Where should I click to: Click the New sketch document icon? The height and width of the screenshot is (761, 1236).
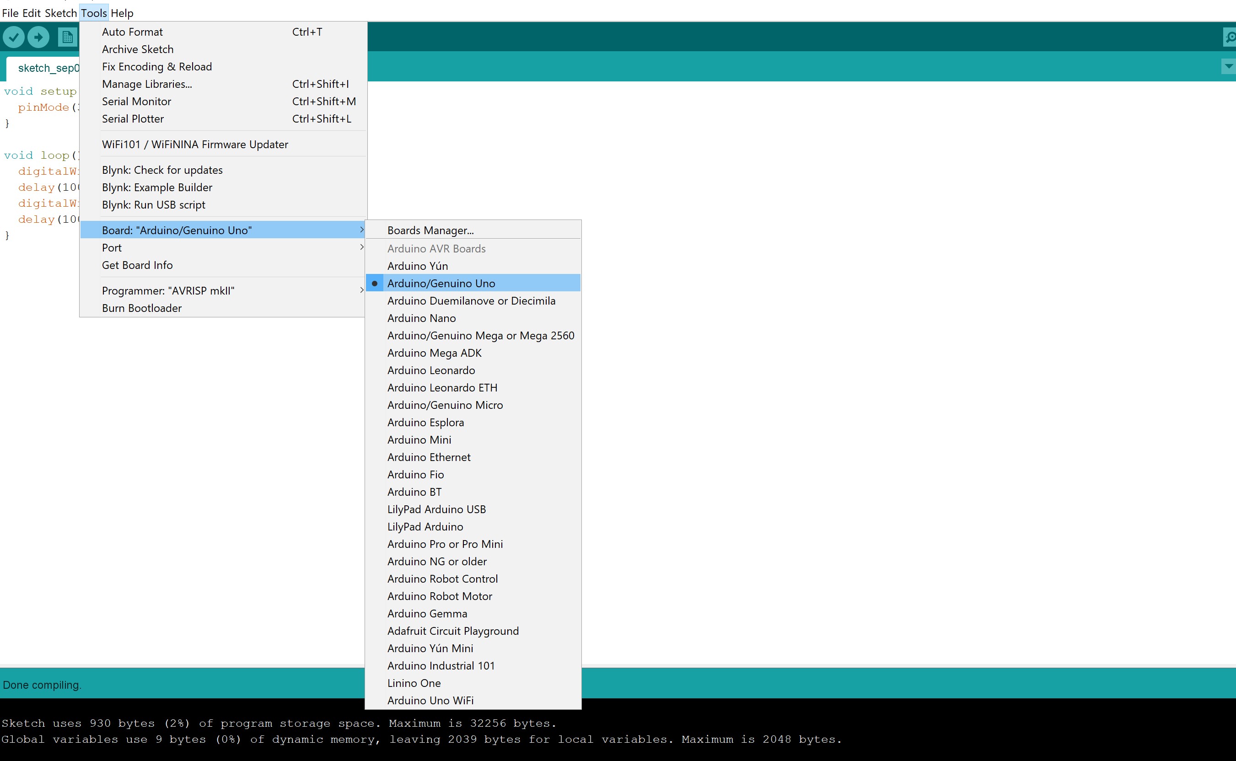coord(67,37)
